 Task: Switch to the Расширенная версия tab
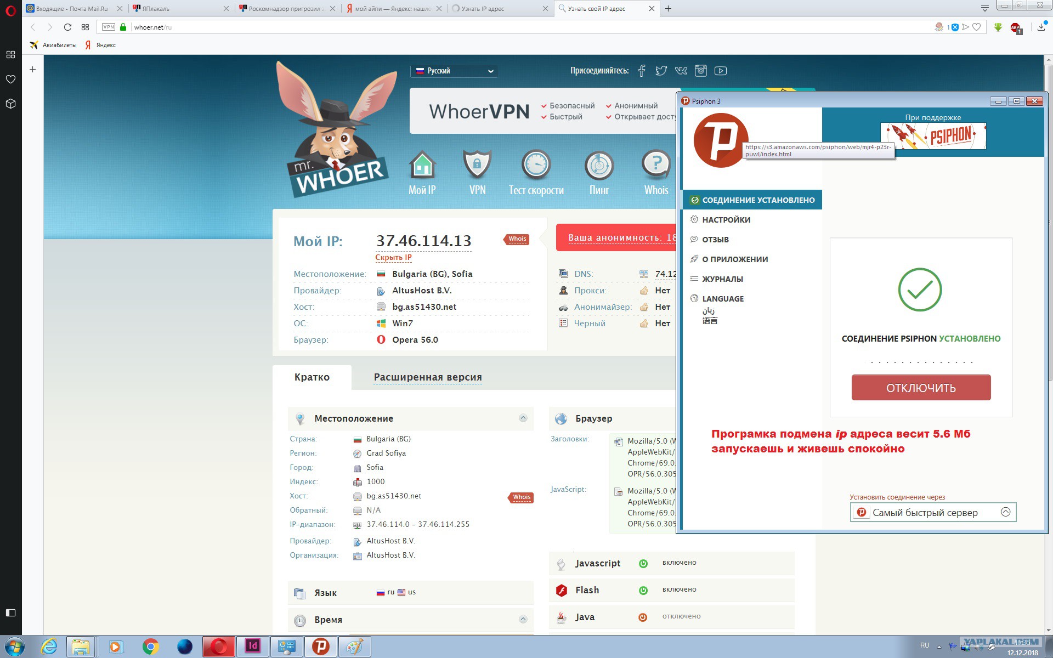[x=428, y=377]
